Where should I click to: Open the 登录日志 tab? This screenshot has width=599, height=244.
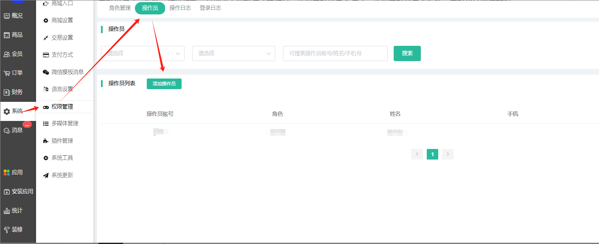(x=210, y=8)
